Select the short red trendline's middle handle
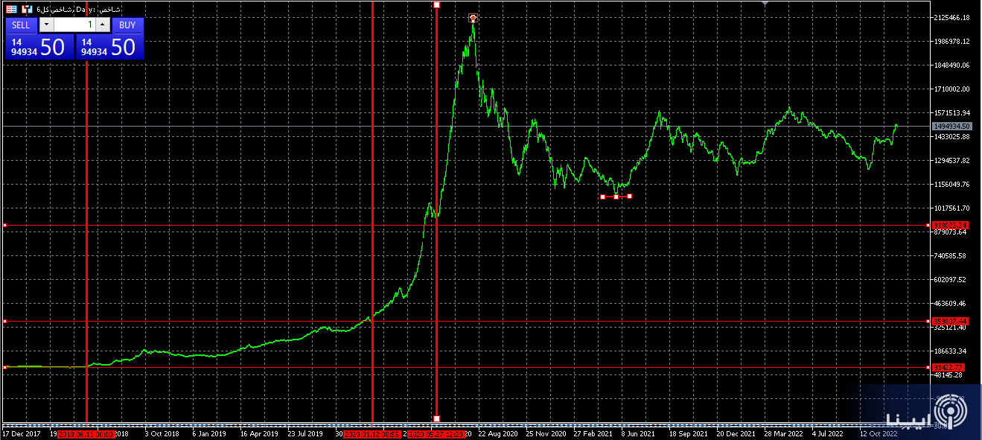This screenshot has width=982, height=440. click(616, 197)
